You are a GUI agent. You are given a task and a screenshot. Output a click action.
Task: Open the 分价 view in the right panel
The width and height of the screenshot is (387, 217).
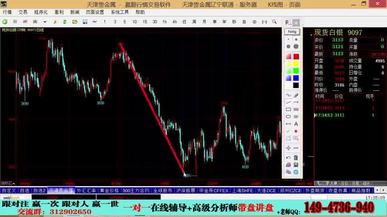(x=344, y=182)
